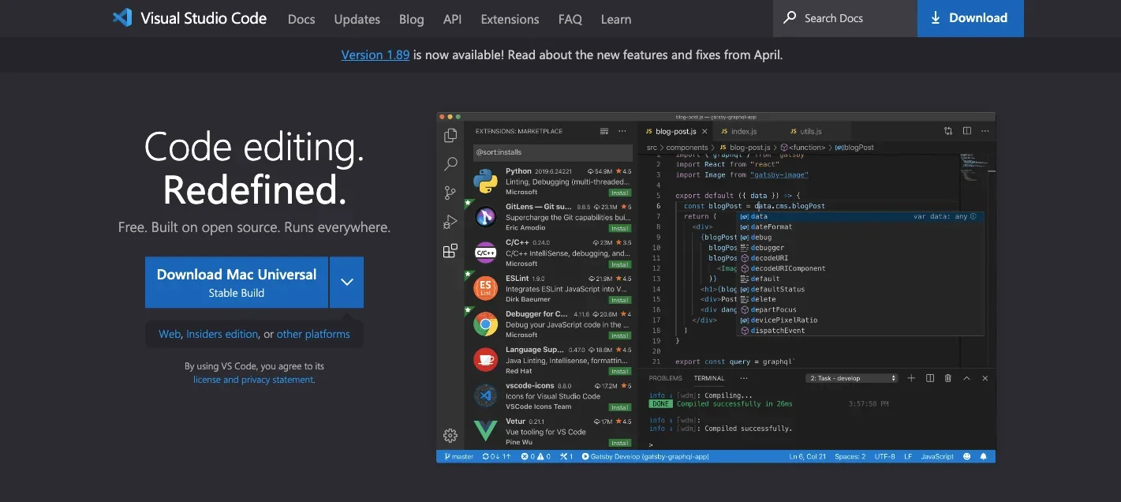Open the '2: Task - develop' terminal dropdown
This screenshot has height=502, width=1121.
click(853, 378)
